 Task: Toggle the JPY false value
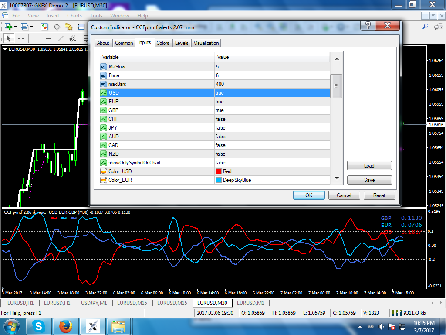[272, 128]
